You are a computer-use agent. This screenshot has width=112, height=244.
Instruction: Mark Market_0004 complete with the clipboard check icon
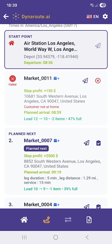click(x=99, y=206)
